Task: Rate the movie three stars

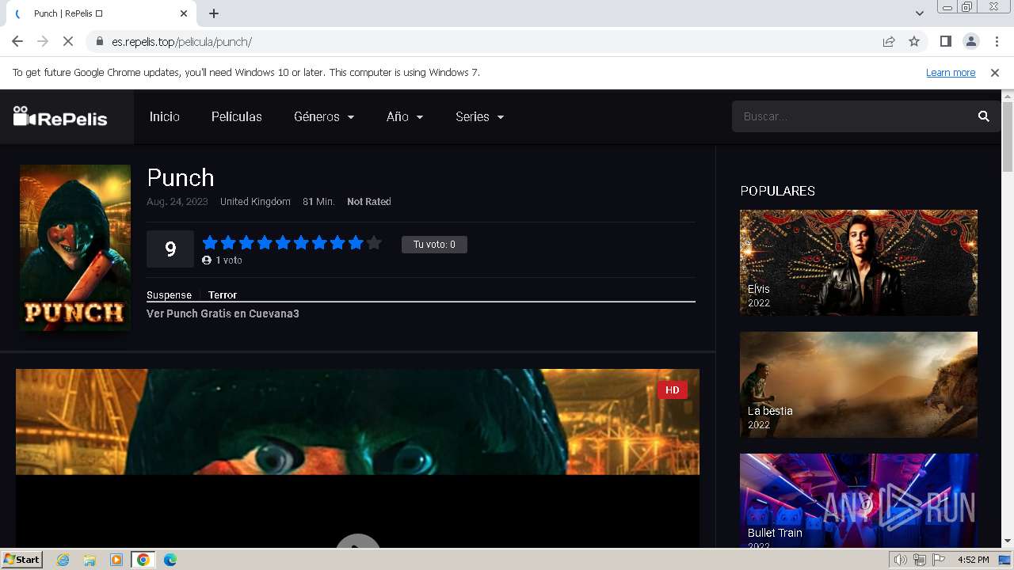Action: pyautogui.click(x=246, y=243)
